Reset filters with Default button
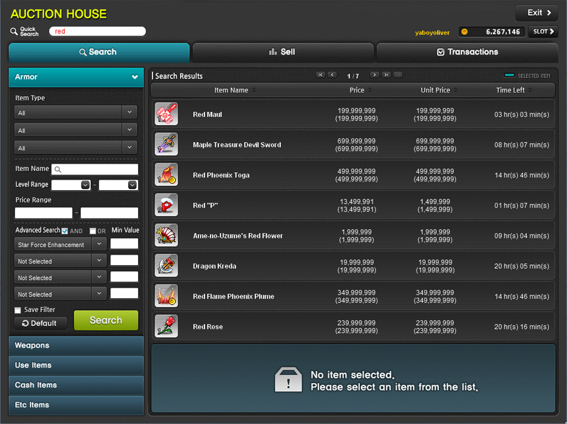Image resolution: width=567 pixels, height=424 pixels. click(x=41, y=323)
